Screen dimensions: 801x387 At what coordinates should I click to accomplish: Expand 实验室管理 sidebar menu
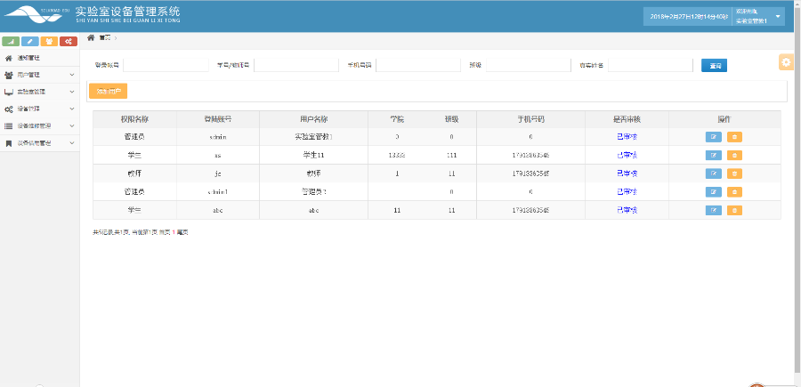(39, 92)
